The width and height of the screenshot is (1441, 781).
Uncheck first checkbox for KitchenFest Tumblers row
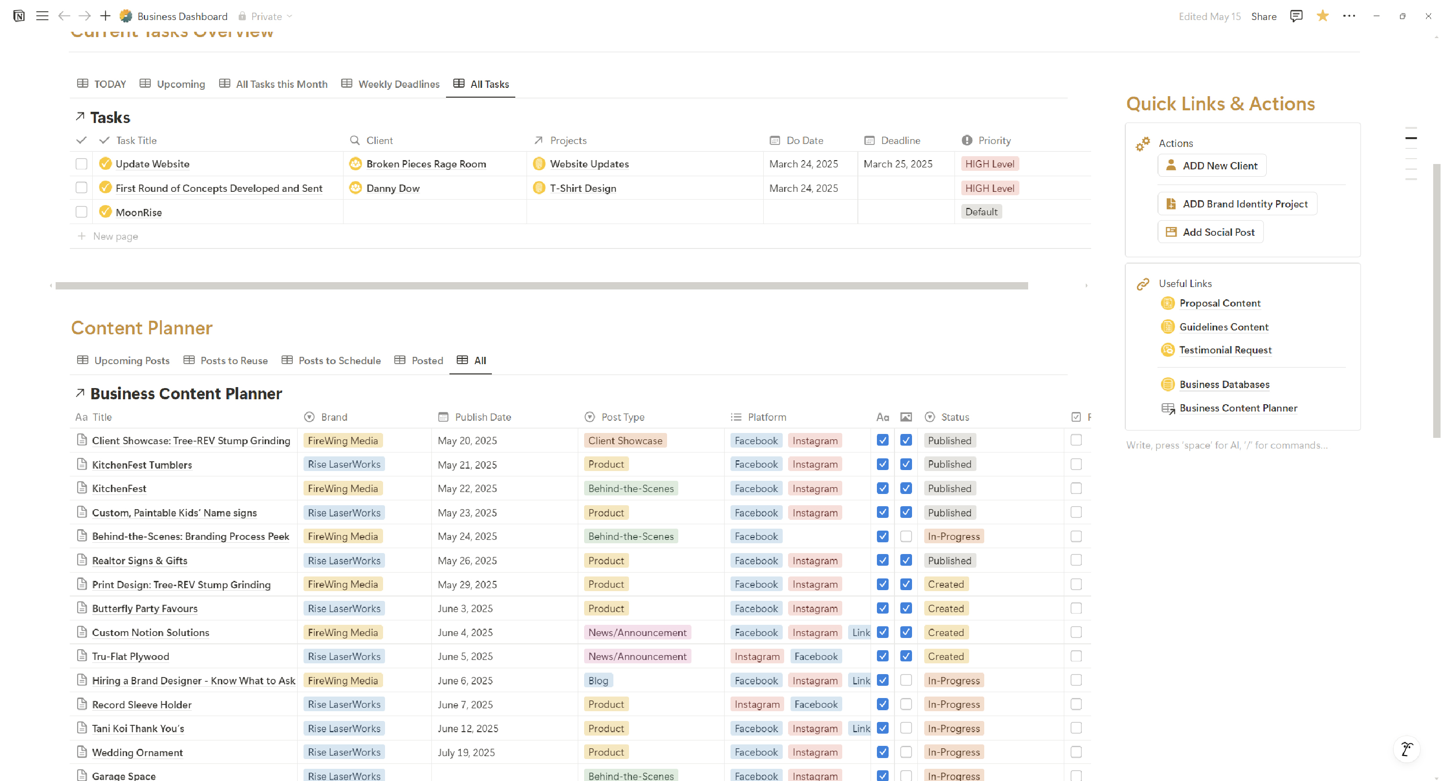(x=883, y=464)
